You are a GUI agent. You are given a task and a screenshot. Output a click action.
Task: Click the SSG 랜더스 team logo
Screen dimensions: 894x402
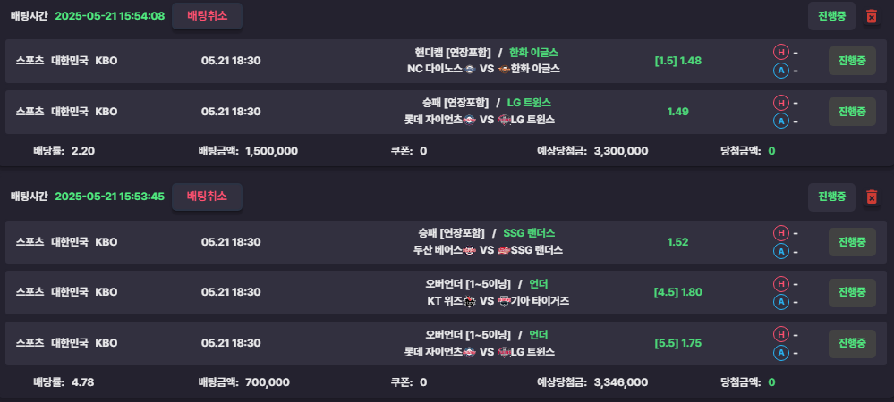click(x=504, y=250)
